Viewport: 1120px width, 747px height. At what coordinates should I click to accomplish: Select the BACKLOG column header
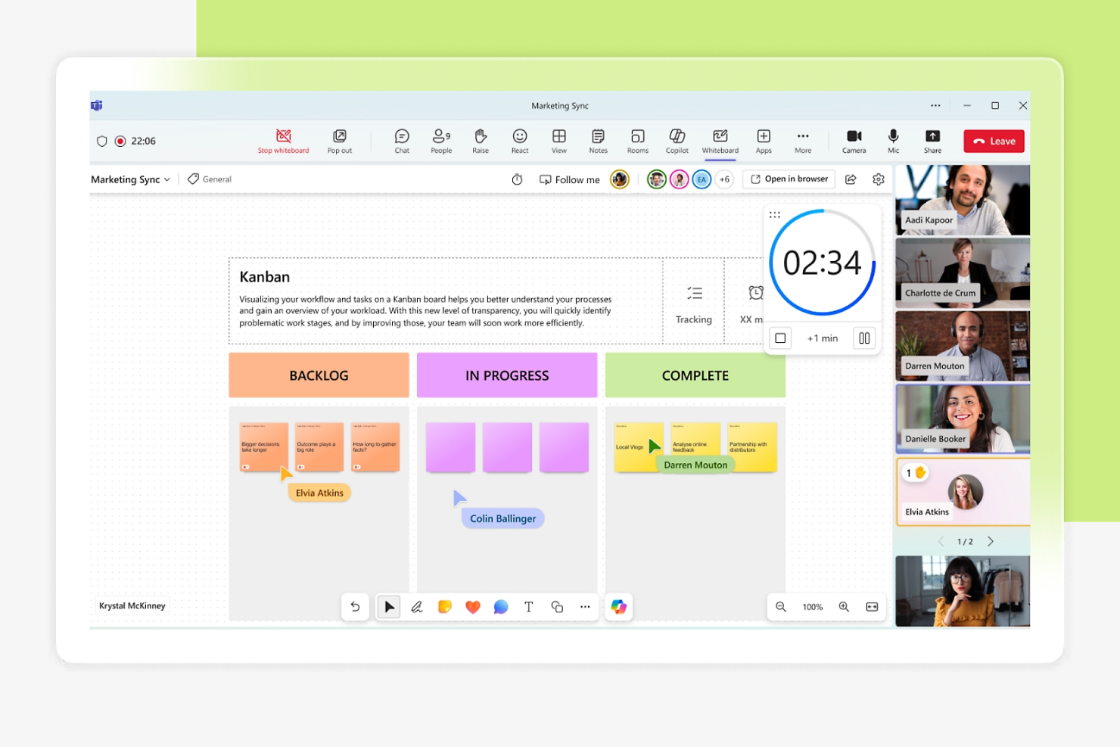coord(319,375)
